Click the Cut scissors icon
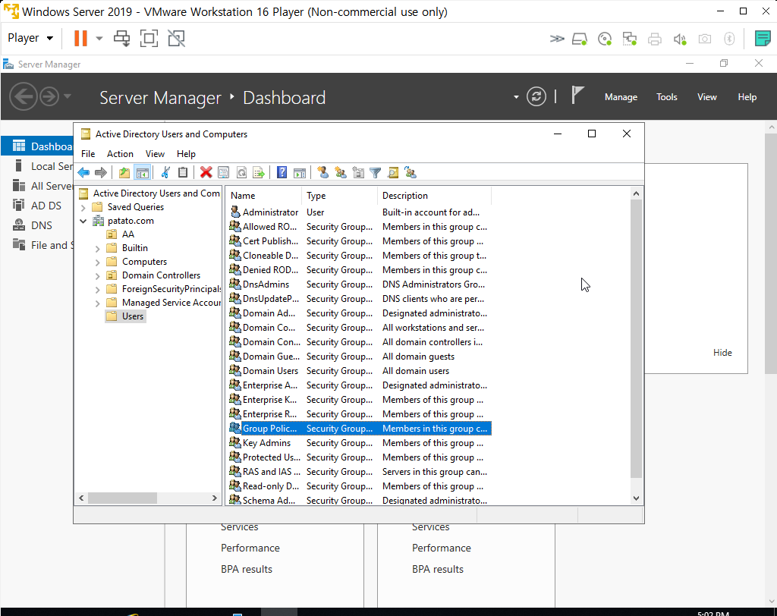 165,172
